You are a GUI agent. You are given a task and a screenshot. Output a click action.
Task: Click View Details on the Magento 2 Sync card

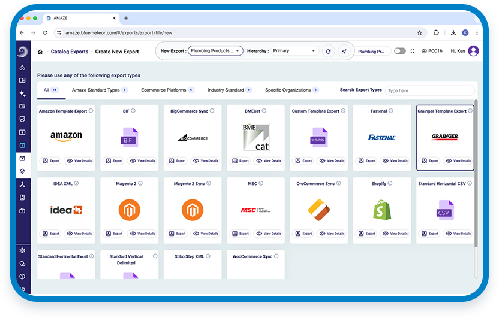[205, 234]
